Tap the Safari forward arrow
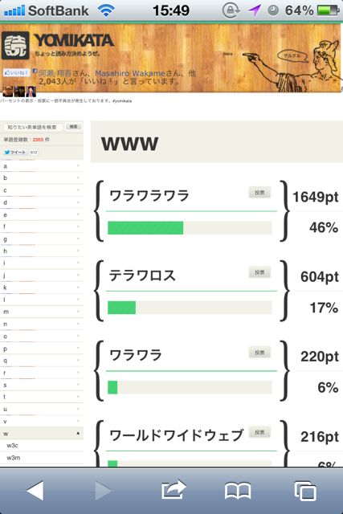Image resolution: width=343 pixels, height=514 pixels. pyautogui.click(x=103, y=491)
